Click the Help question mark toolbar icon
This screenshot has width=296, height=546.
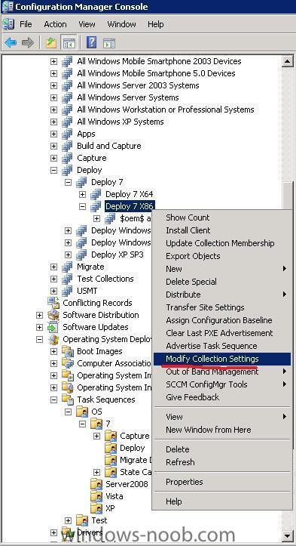point(91,43)
